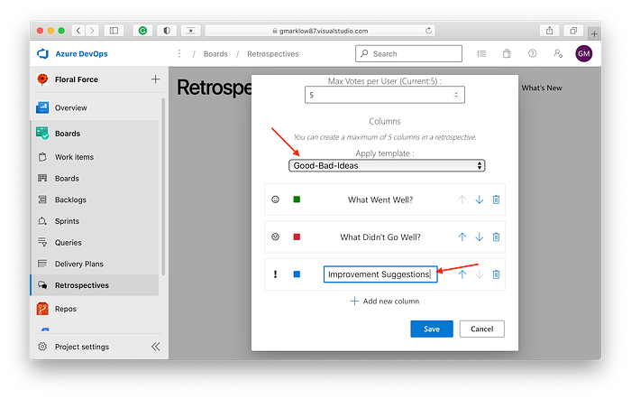Change the exclamation icon for Improvement Suggestions
The width and height of the screenshot is (631, 399).
tap(275, 274)
